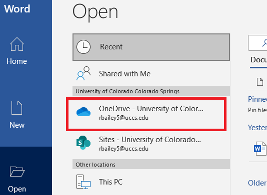This screenshot has height=195, width=267.
Task: Expand the Older section heading
Action: click(257, 183)
